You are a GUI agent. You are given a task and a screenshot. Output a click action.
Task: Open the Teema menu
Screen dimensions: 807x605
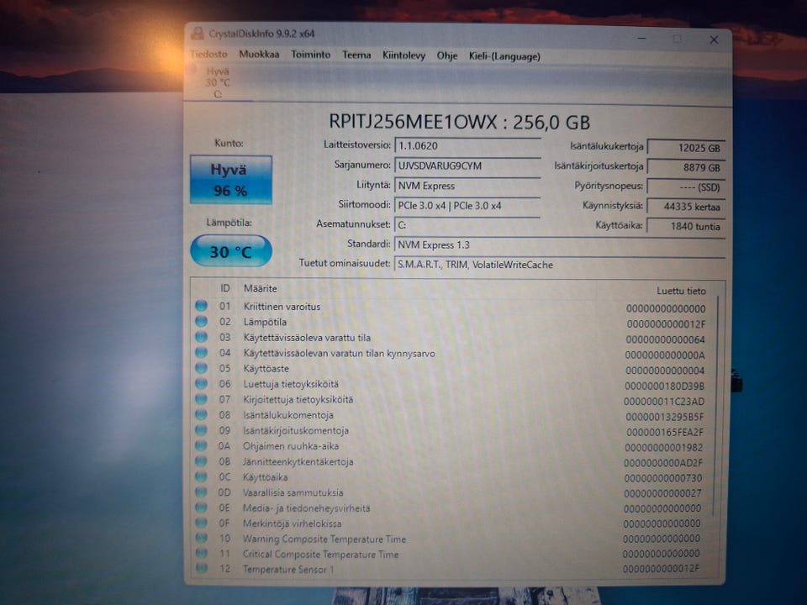coord(356,55)
